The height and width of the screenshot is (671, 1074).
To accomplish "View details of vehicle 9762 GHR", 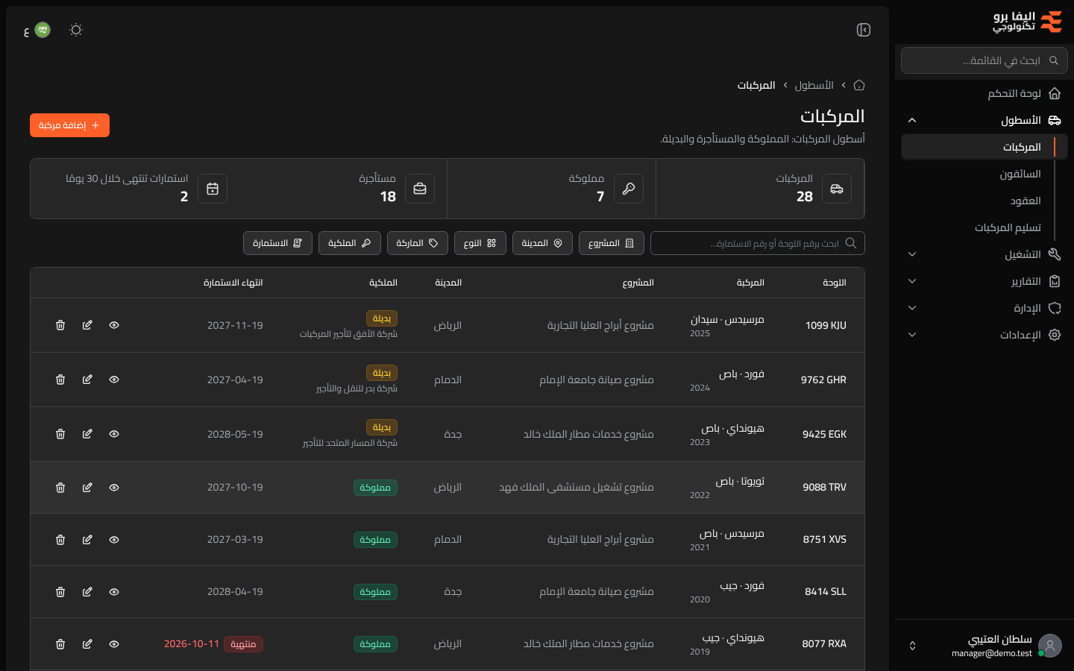I will [x=114, y=379].
